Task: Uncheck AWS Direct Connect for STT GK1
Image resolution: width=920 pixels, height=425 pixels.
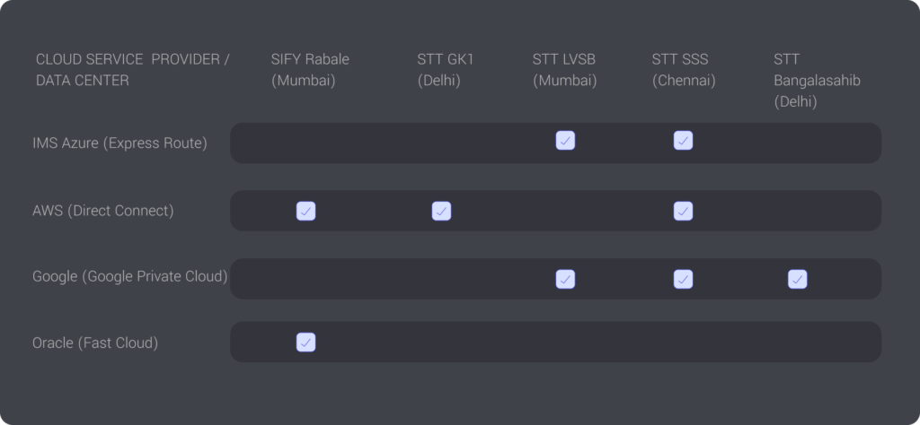Action: [441, 211]
